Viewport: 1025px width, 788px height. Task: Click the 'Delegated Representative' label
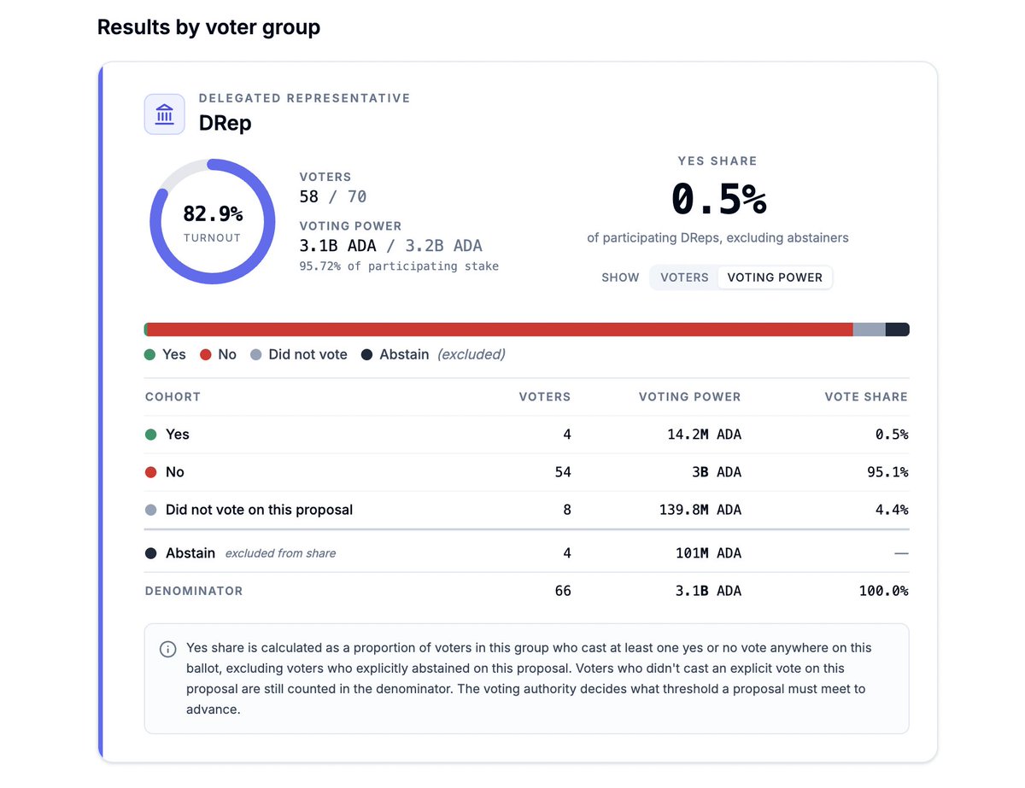(x=304, y=98)
